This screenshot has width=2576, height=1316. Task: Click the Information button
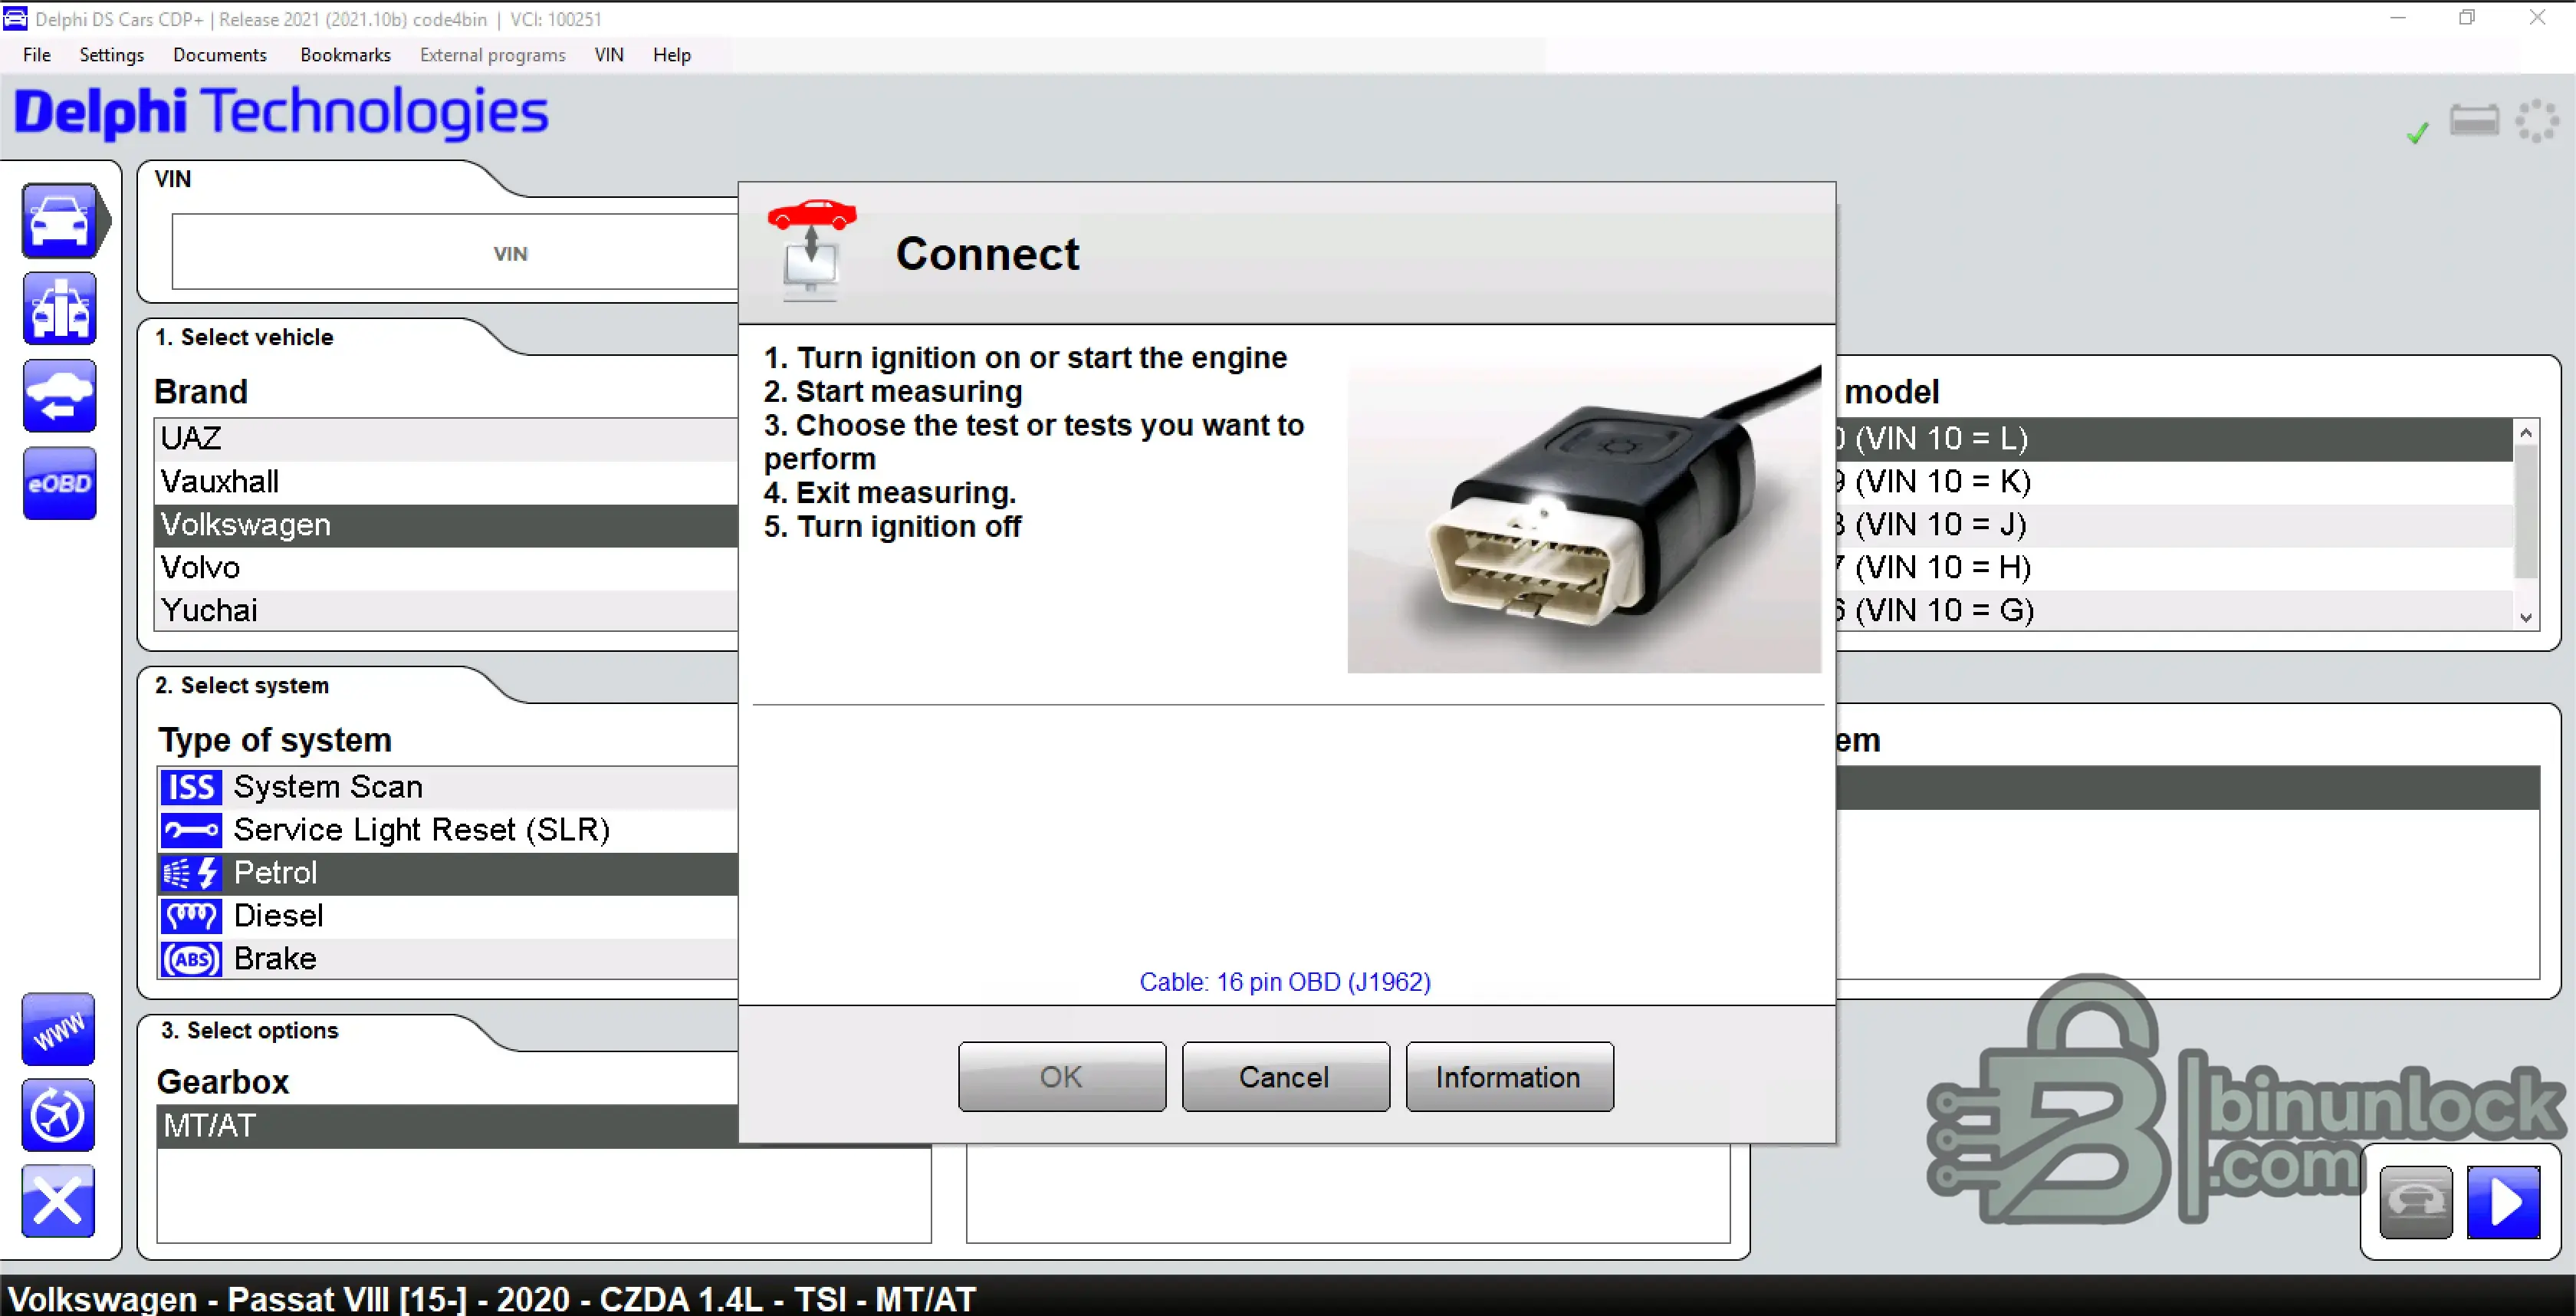pos(1510,1077)
